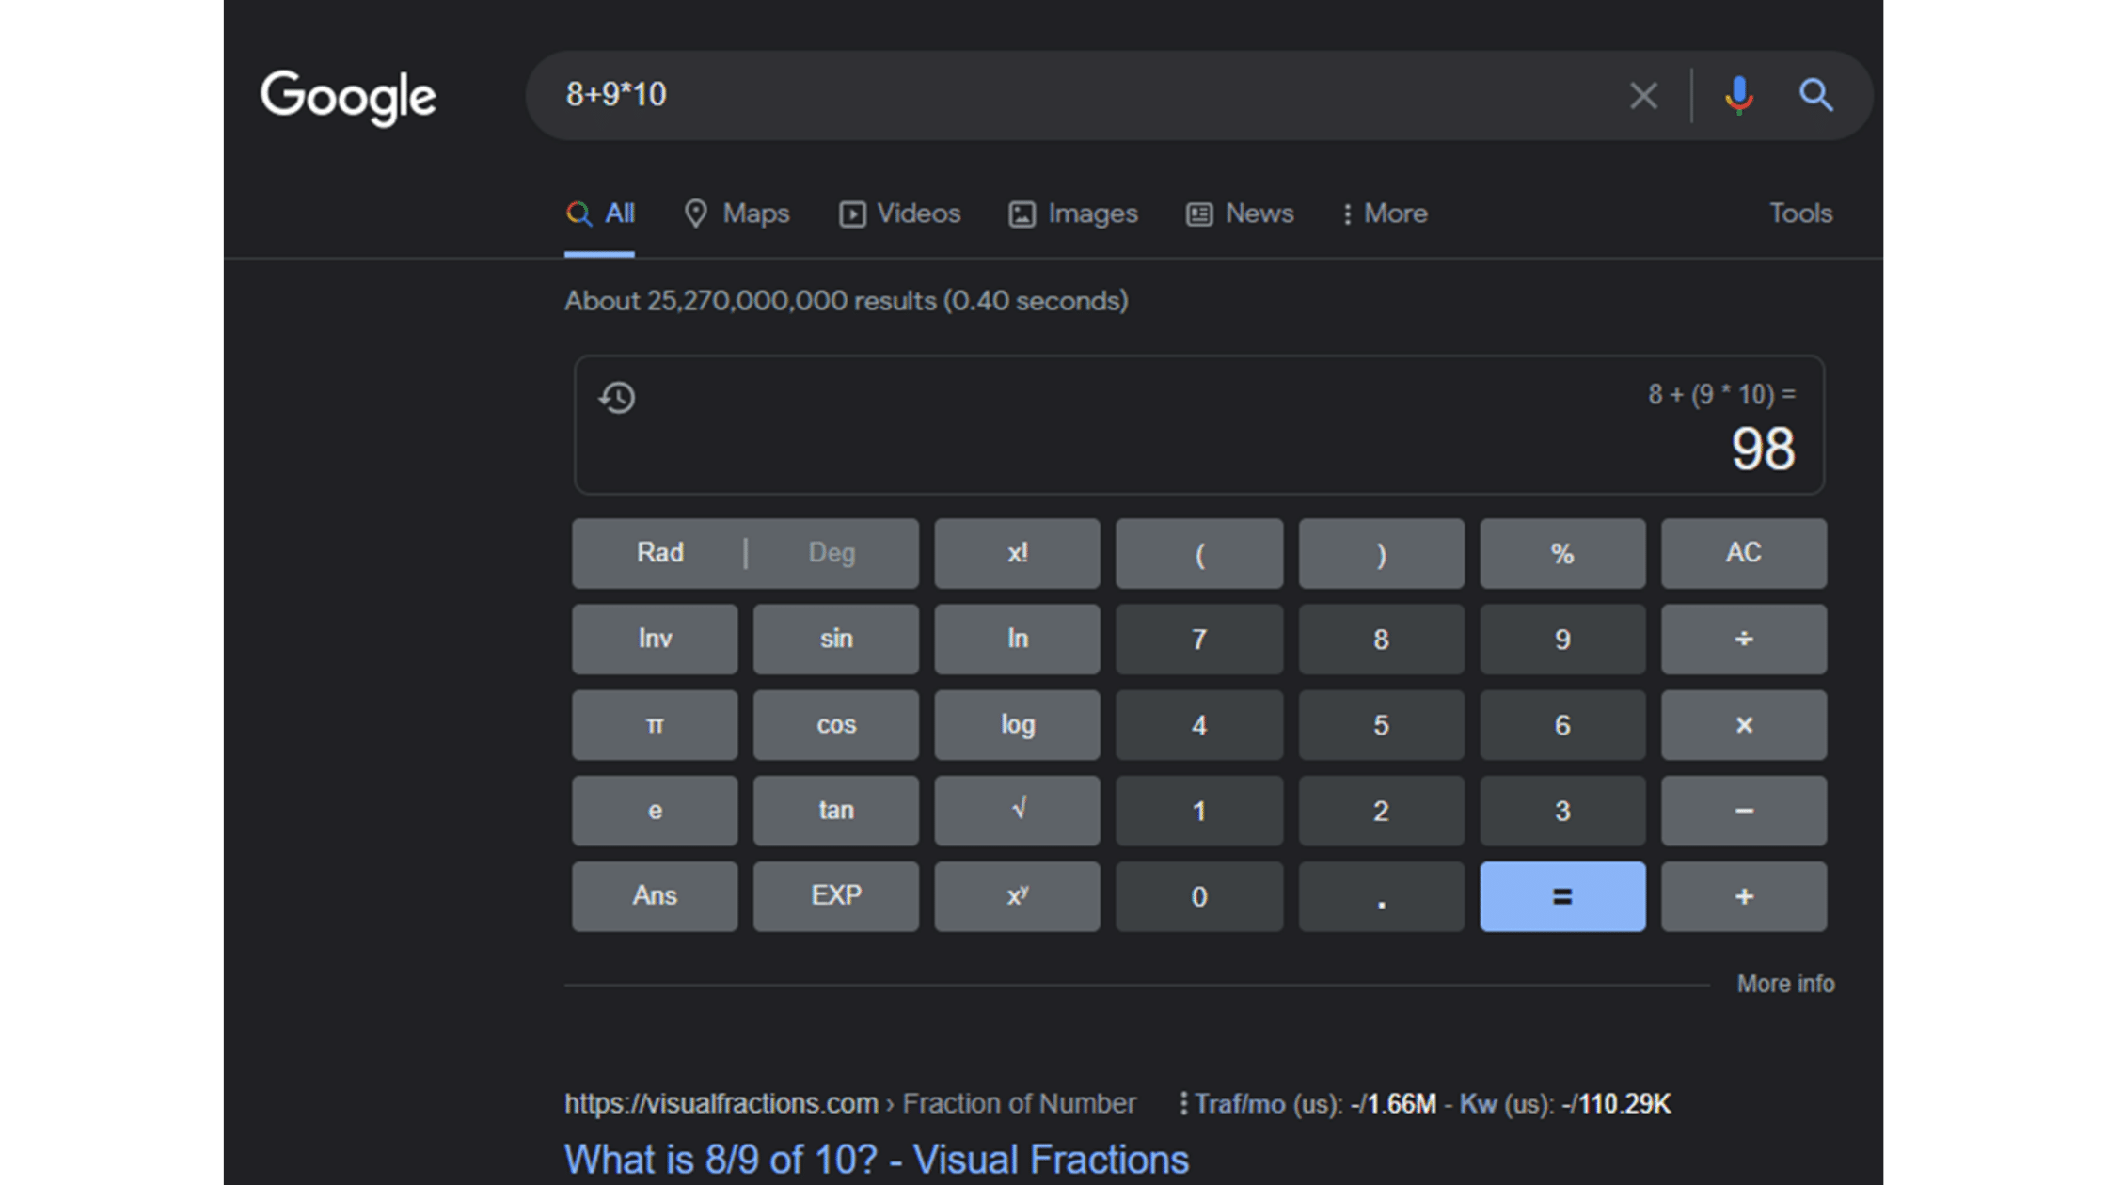Click the expression 8 + (9 * 10) =

(1721, 395)
